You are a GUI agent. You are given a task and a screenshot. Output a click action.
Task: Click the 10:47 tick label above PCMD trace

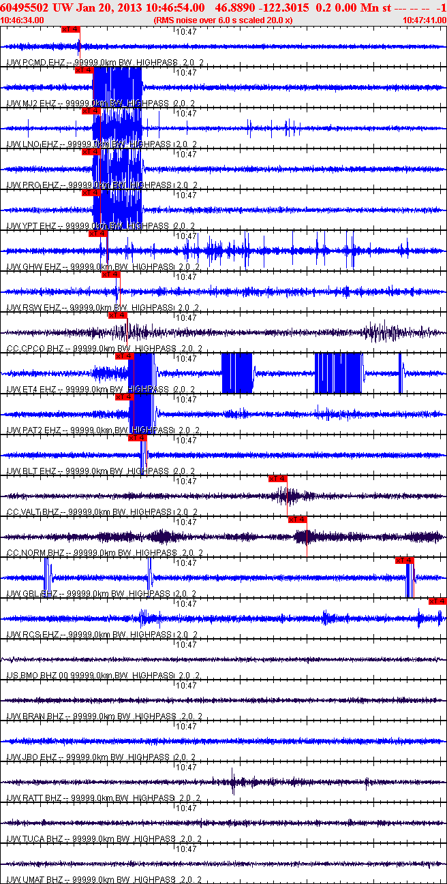[x=186, y=32]
